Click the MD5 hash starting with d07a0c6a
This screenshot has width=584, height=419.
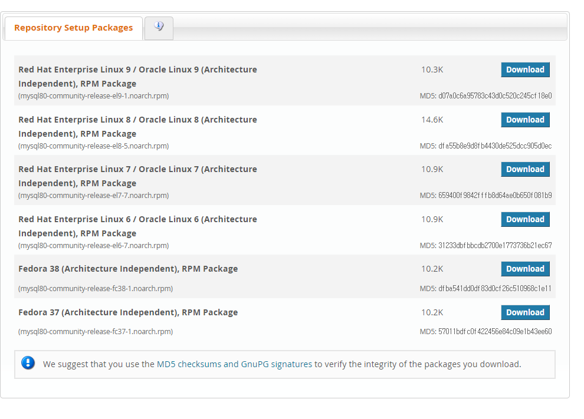pos(495,96)
